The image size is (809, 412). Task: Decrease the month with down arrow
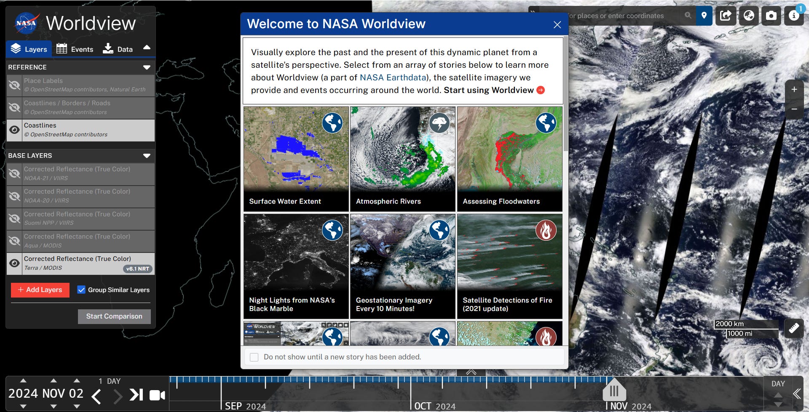[x=54, y=407]
